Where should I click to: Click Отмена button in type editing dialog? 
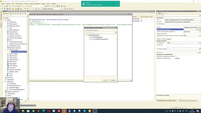(113, 80)
